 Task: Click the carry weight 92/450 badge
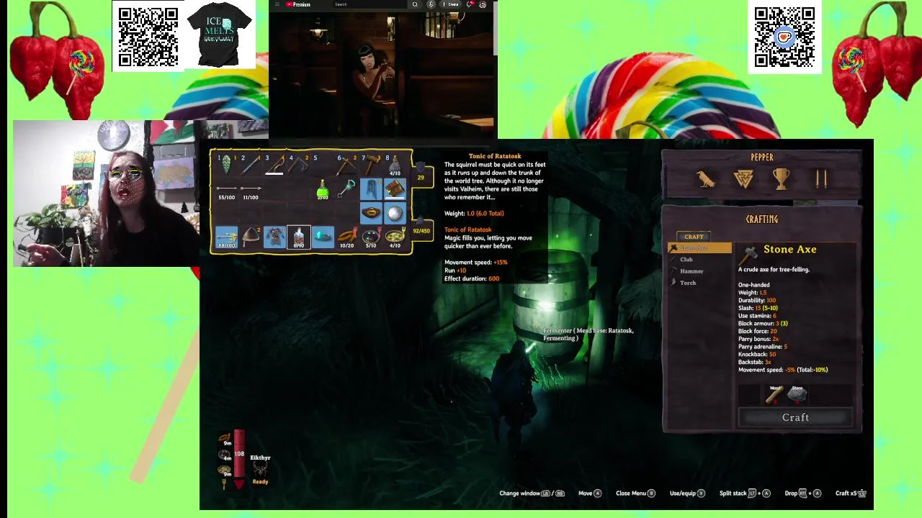[x=421, y=231]
